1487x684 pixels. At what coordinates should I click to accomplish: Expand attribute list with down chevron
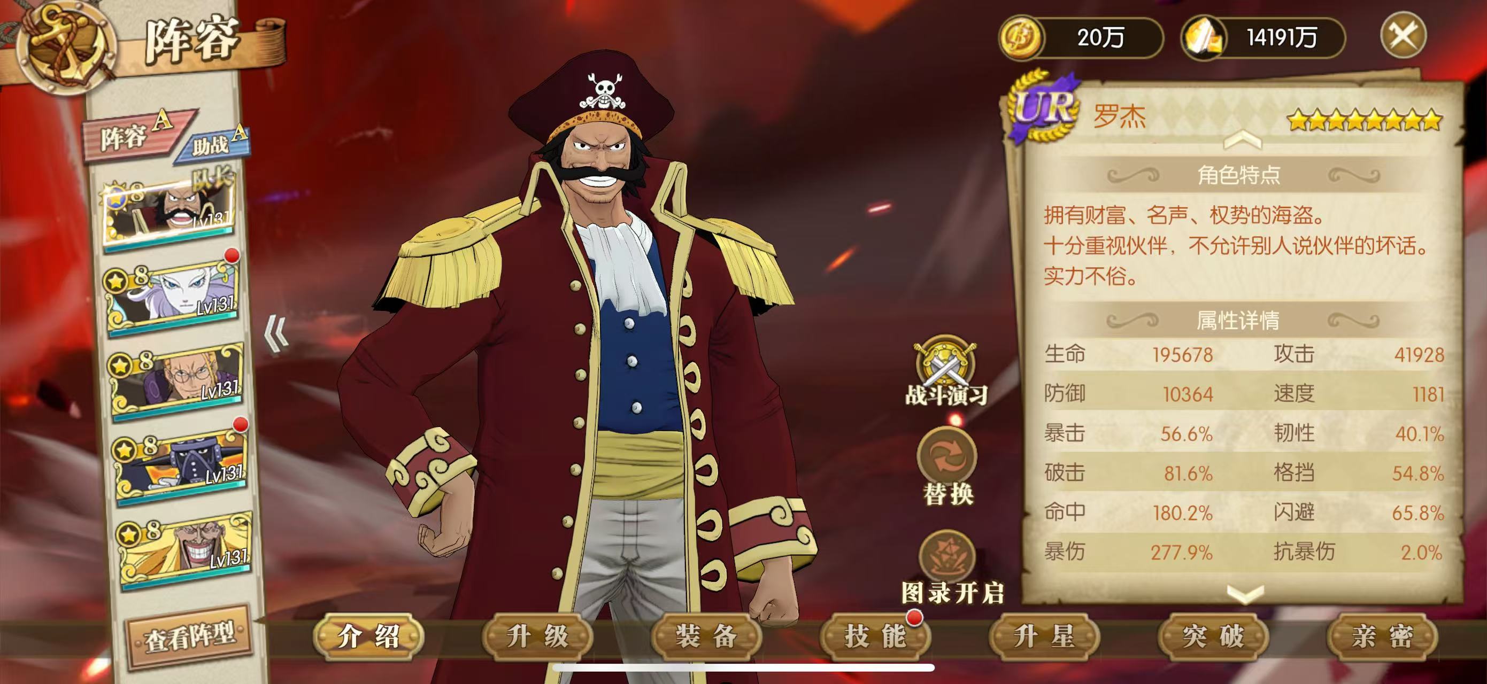1245,594
